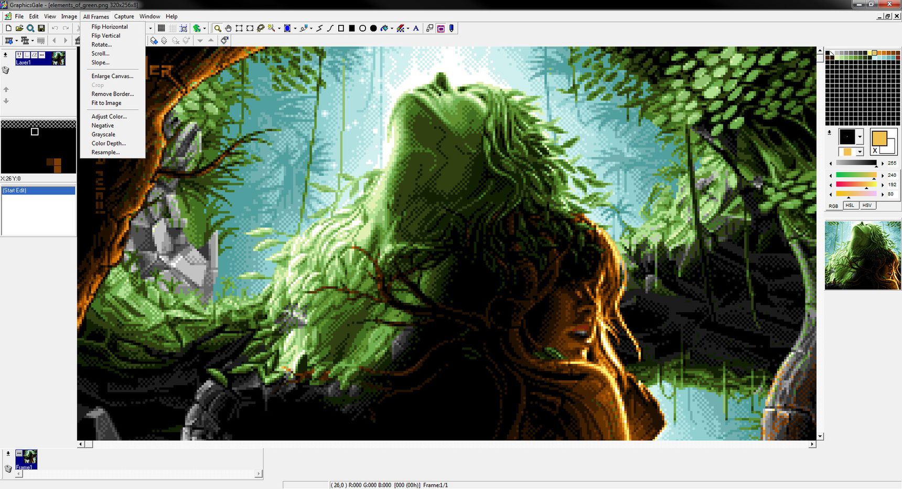
Task: Toggle Layer1 transparent color option
Action: [27, 55]
